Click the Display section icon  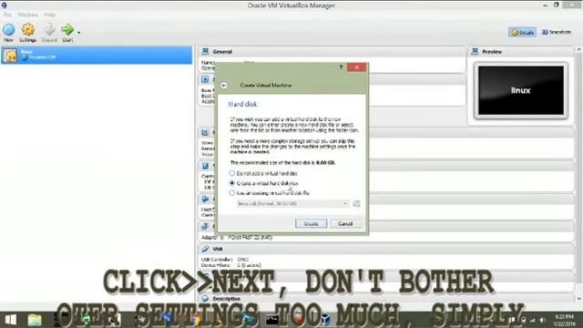[x=205, y=132]
